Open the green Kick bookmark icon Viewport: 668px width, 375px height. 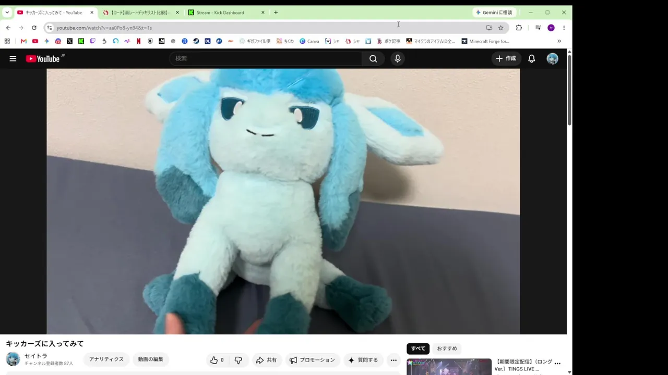pyautogui.click(x=81, y=41)
